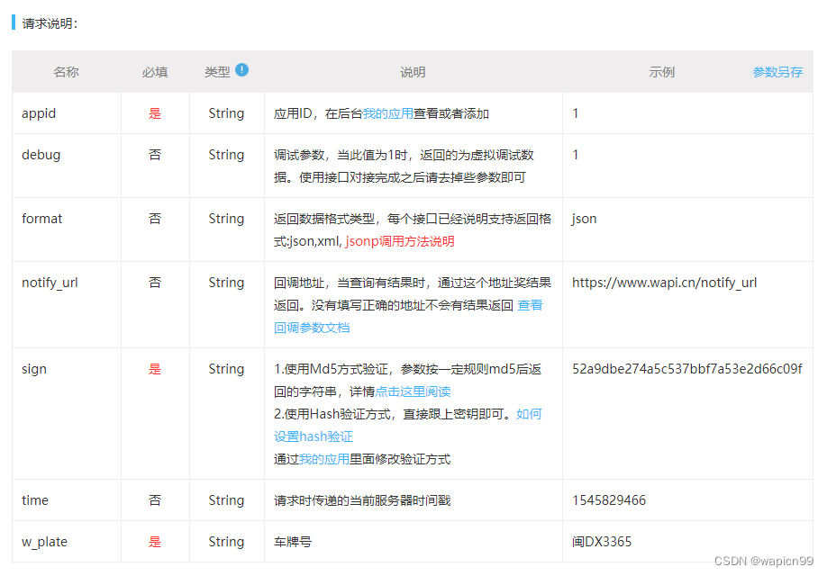
Task: Select the time parameter name
Action: click(35, 500)
